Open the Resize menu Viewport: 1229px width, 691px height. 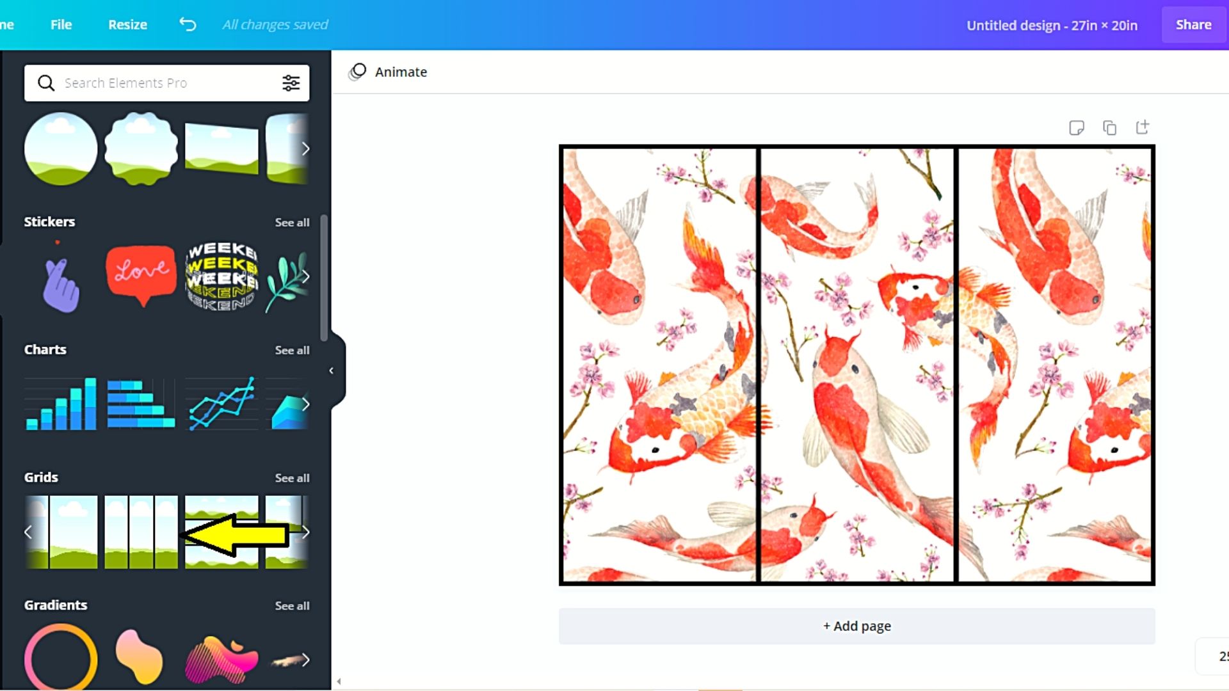point(127,24)
